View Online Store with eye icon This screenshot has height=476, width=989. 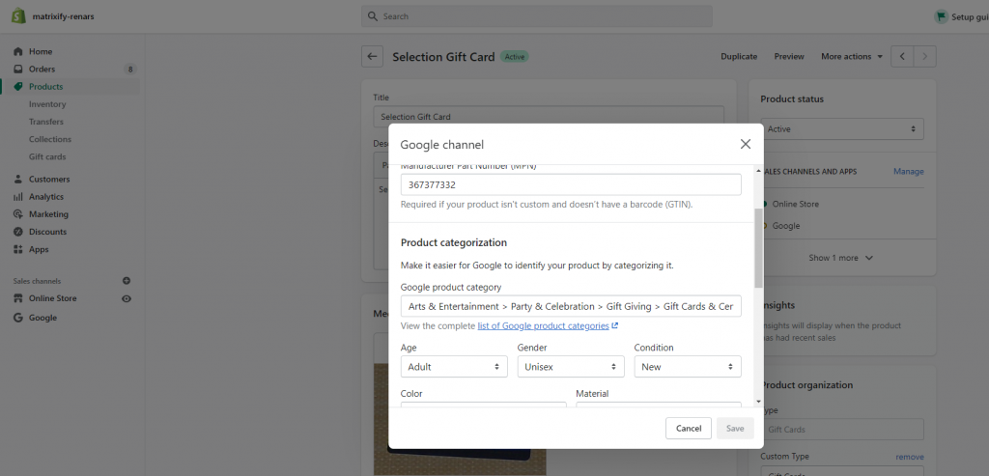coord(127,299)
